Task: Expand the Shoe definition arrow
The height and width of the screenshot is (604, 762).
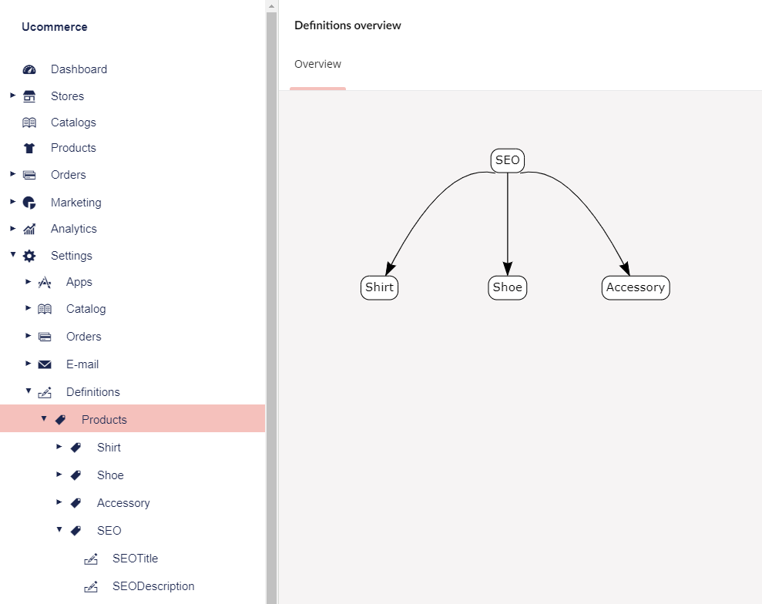Action: (59, 475)
